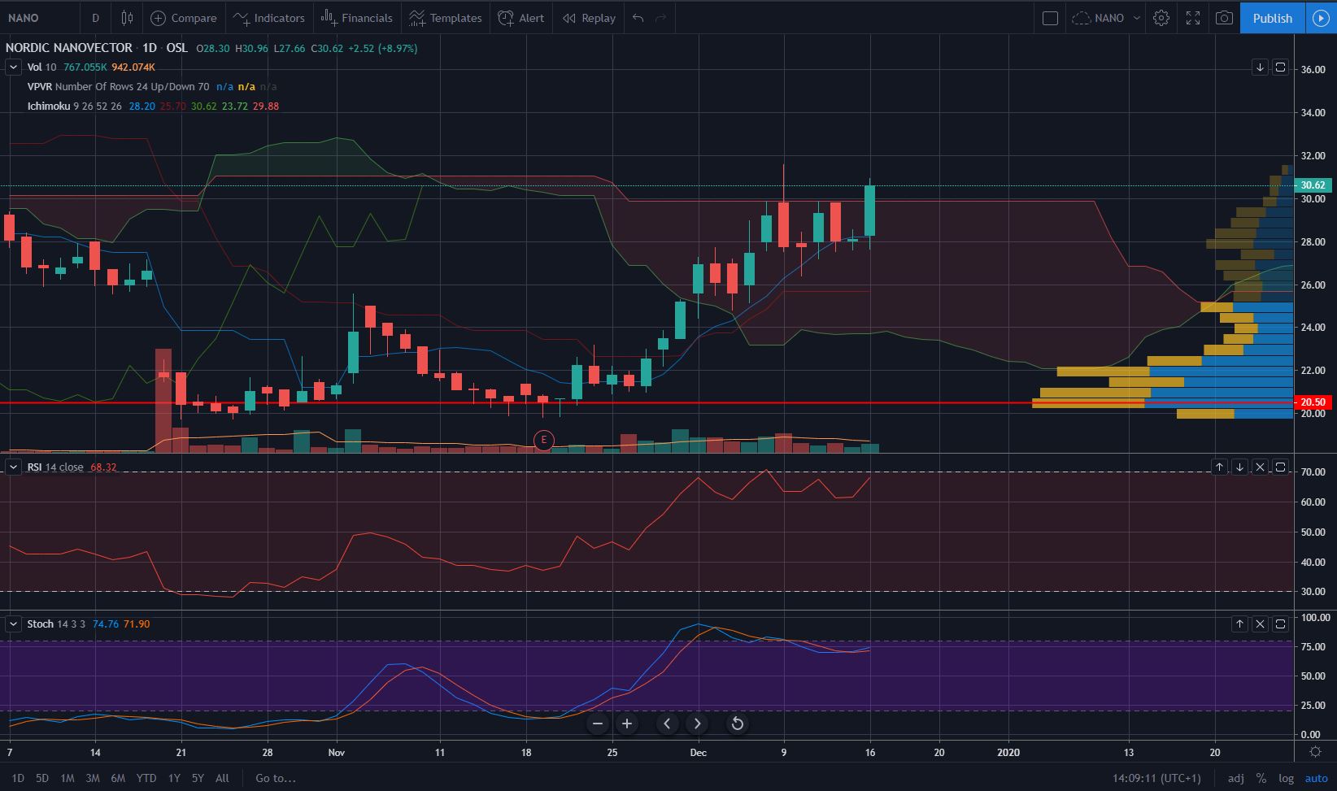Enter fullscreen mode
The width and height of the screenshot is (1337, 791).
tap(1193, 18)
